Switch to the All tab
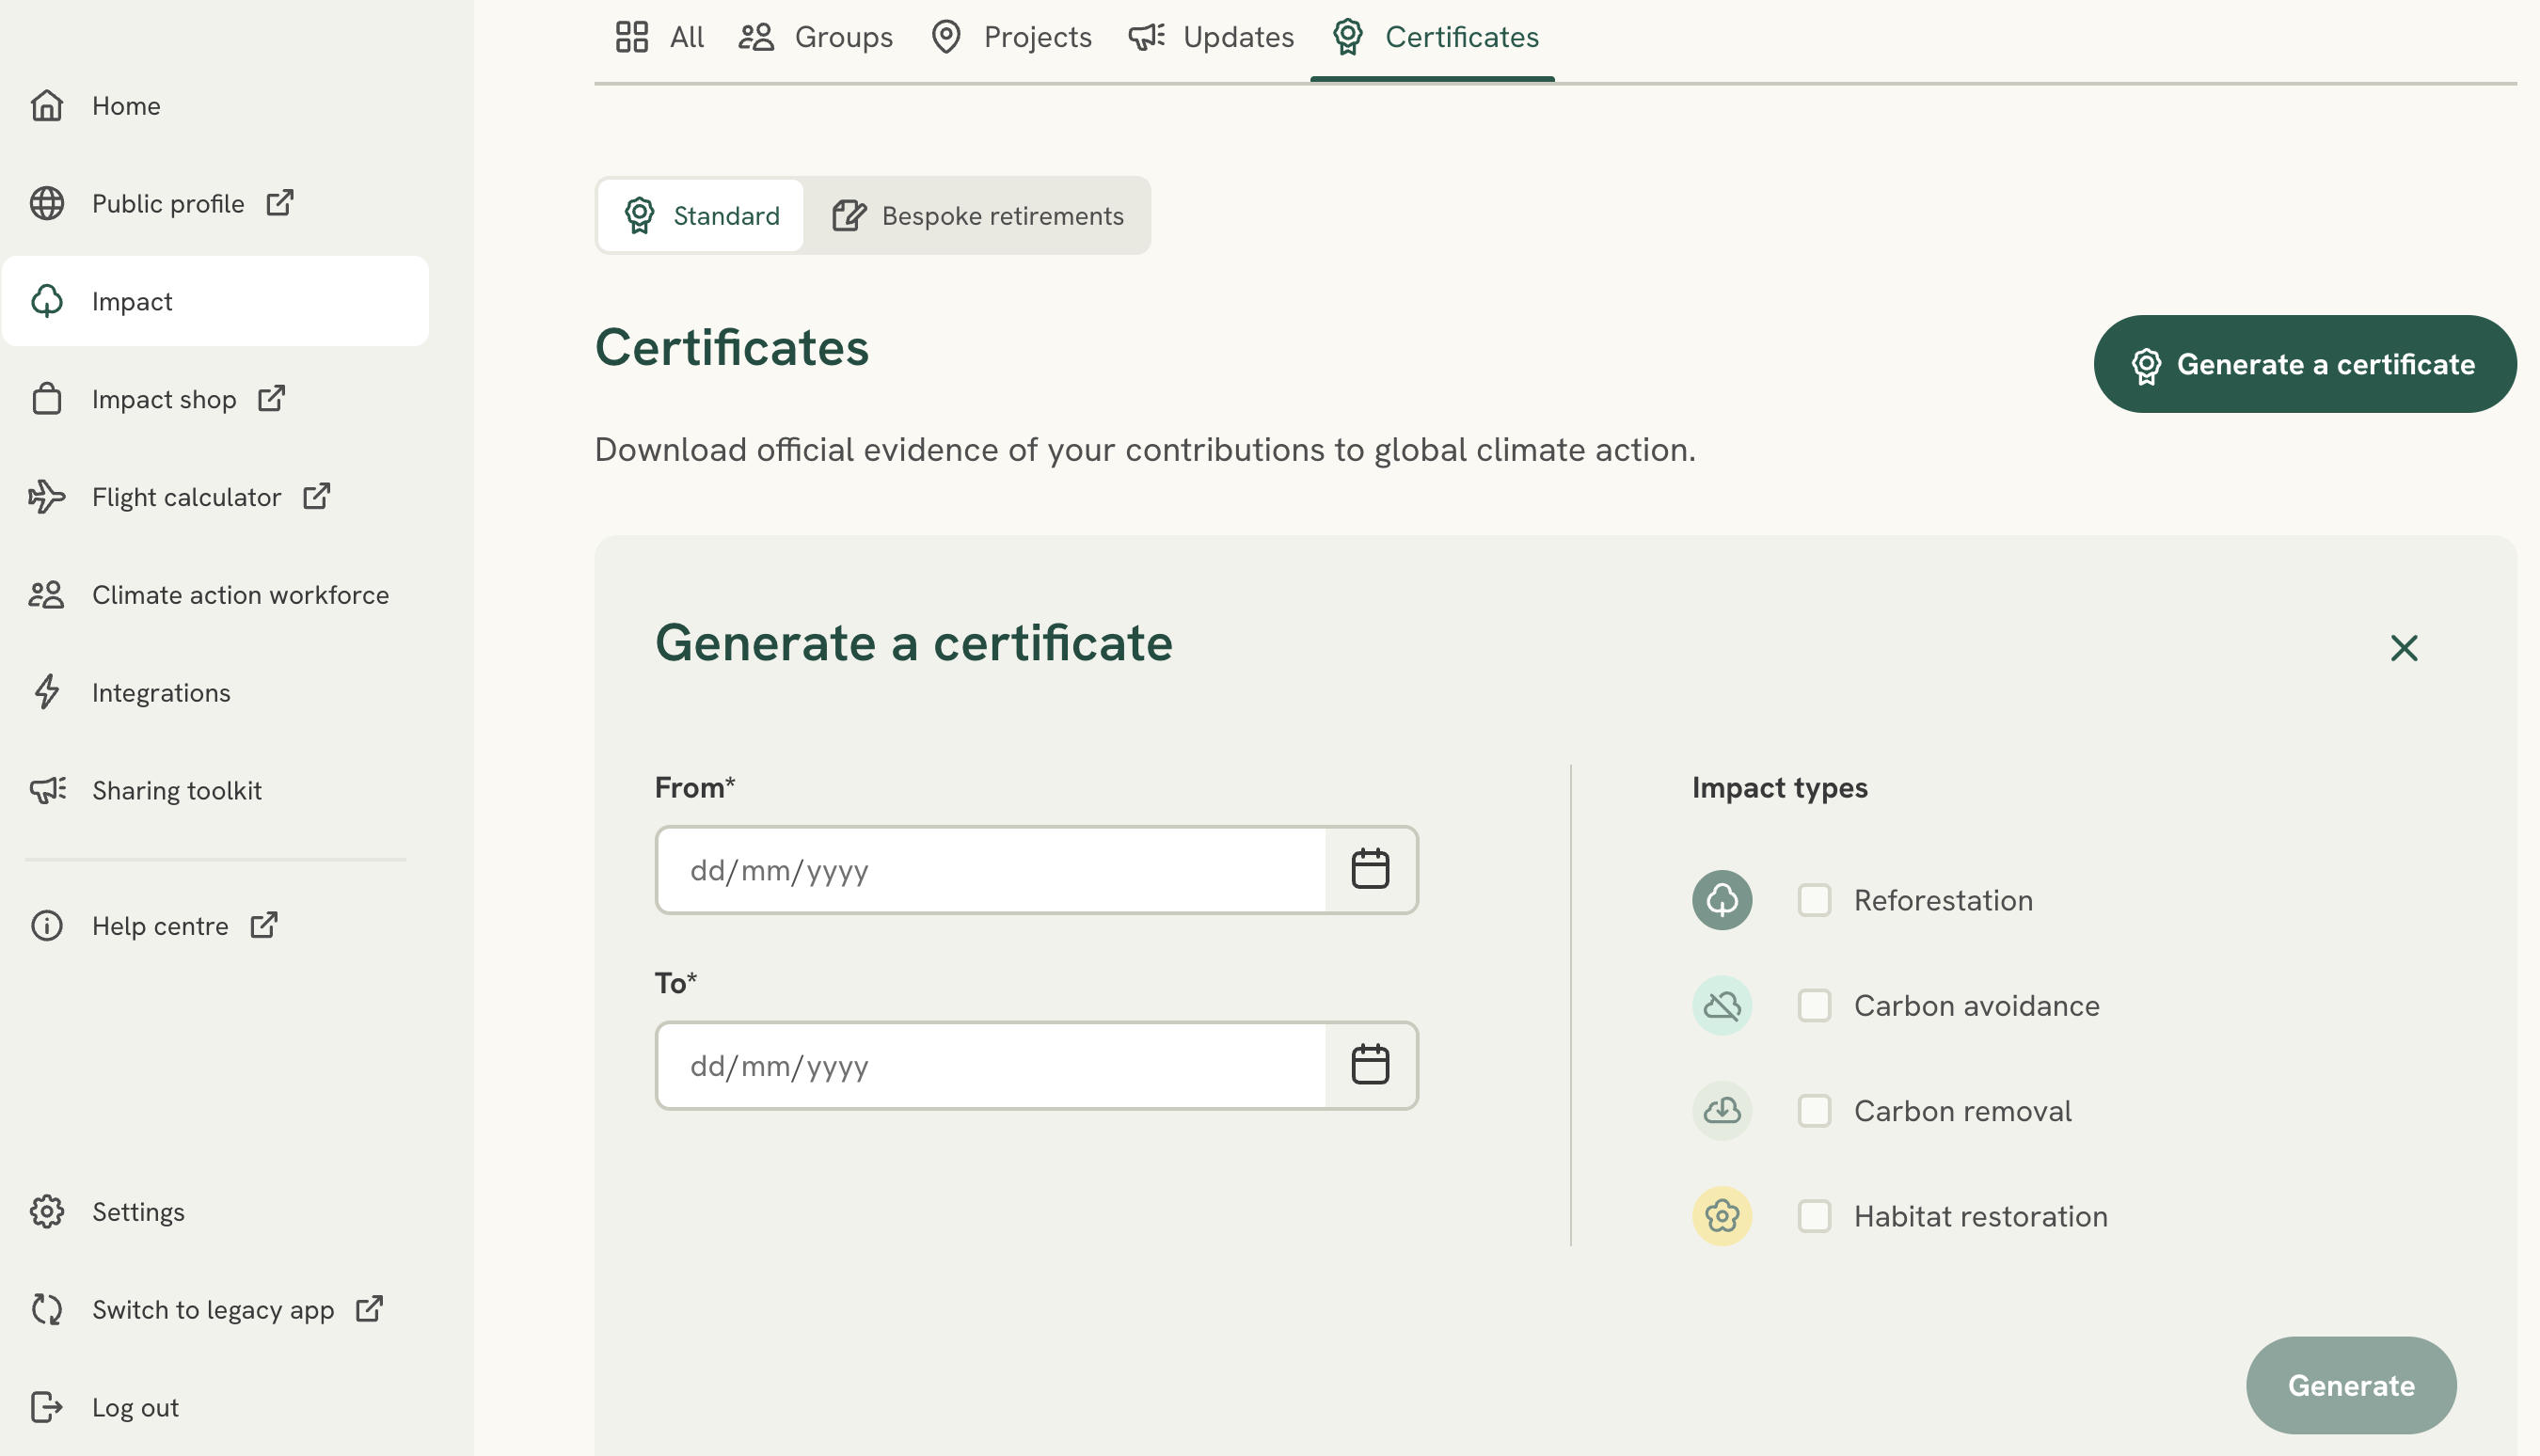Screen dimensions: 2540x1456 659,37
